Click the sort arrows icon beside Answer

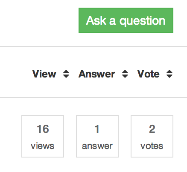point(125,74)
